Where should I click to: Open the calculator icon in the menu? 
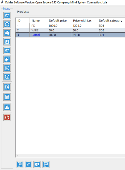(7, 97)
